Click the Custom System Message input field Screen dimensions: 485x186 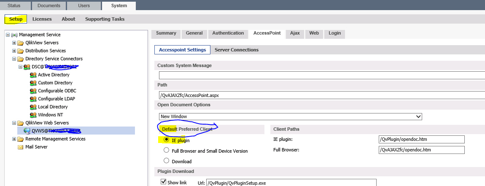click(x=321, y=75)
